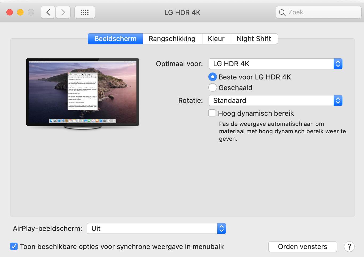Click the Rotatie label

[x=191, y=101]
